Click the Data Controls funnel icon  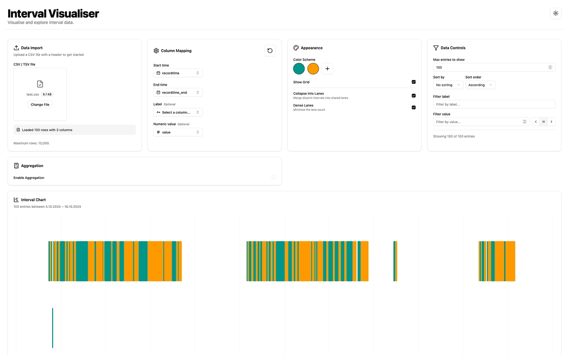[436, 48]
